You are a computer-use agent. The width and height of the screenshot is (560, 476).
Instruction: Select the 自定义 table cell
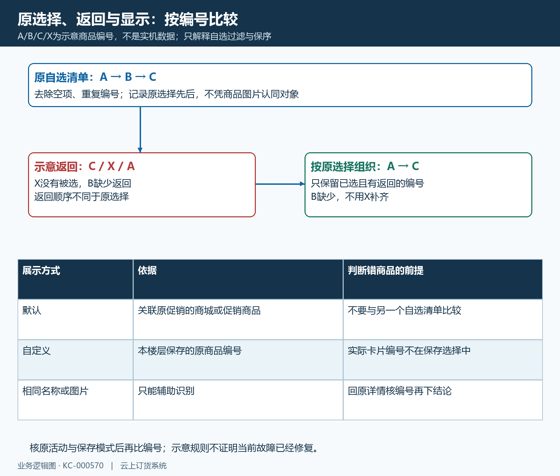coord(75,360)
